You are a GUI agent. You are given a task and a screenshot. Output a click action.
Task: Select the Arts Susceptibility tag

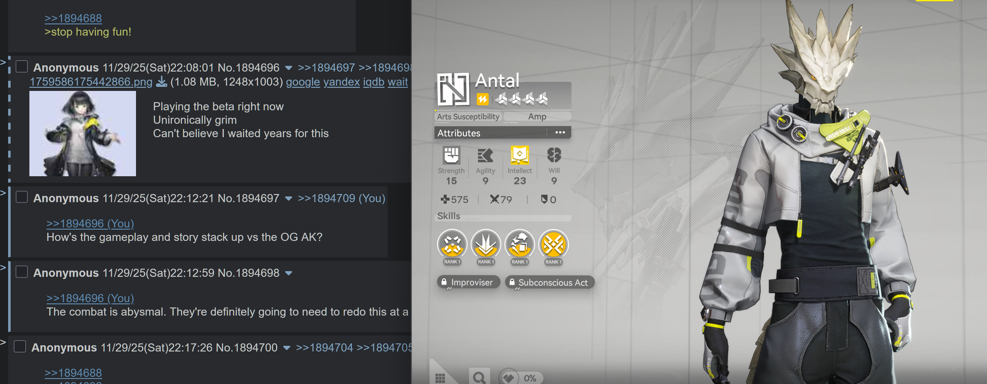tap(468, 116)
